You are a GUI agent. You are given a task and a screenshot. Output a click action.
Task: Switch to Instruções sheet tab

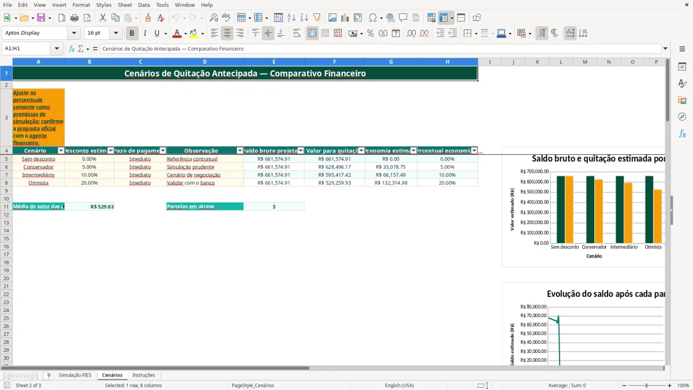tap(144, 375)
